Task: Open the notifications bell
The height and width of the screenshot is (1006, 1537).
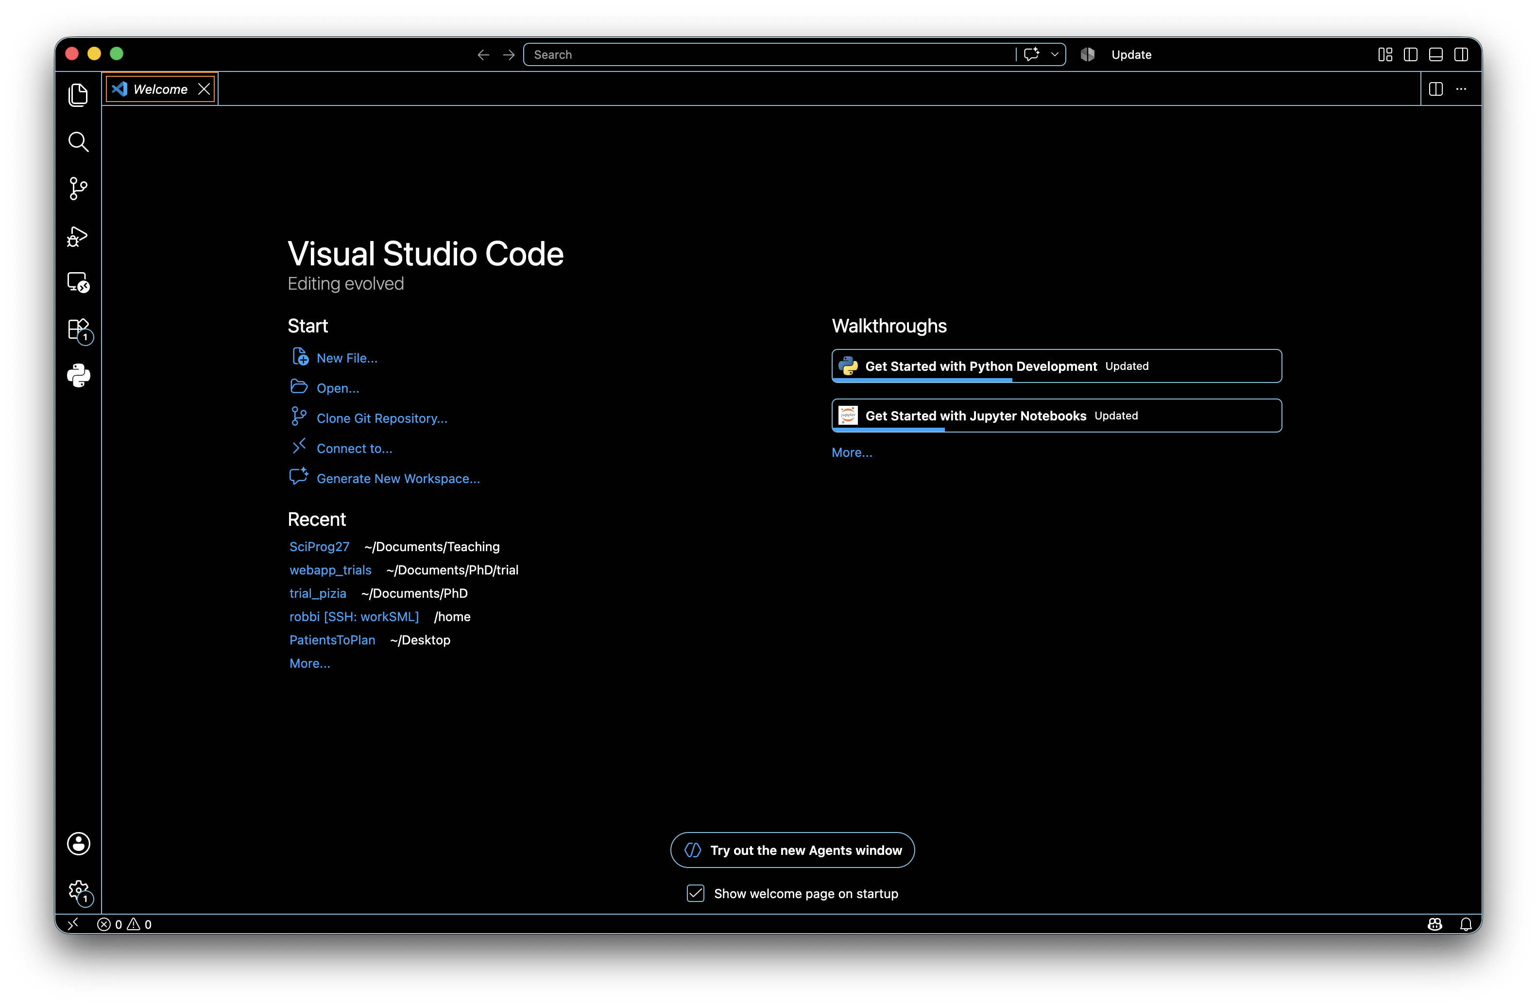Action: [1466, 924]
